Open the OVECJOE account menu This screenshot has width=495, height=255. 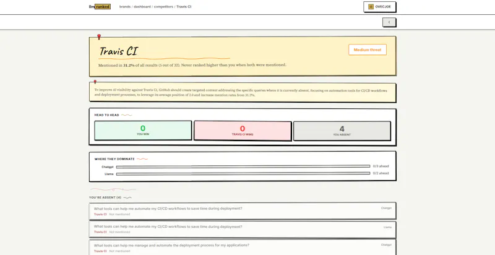(x=379, y=7)
